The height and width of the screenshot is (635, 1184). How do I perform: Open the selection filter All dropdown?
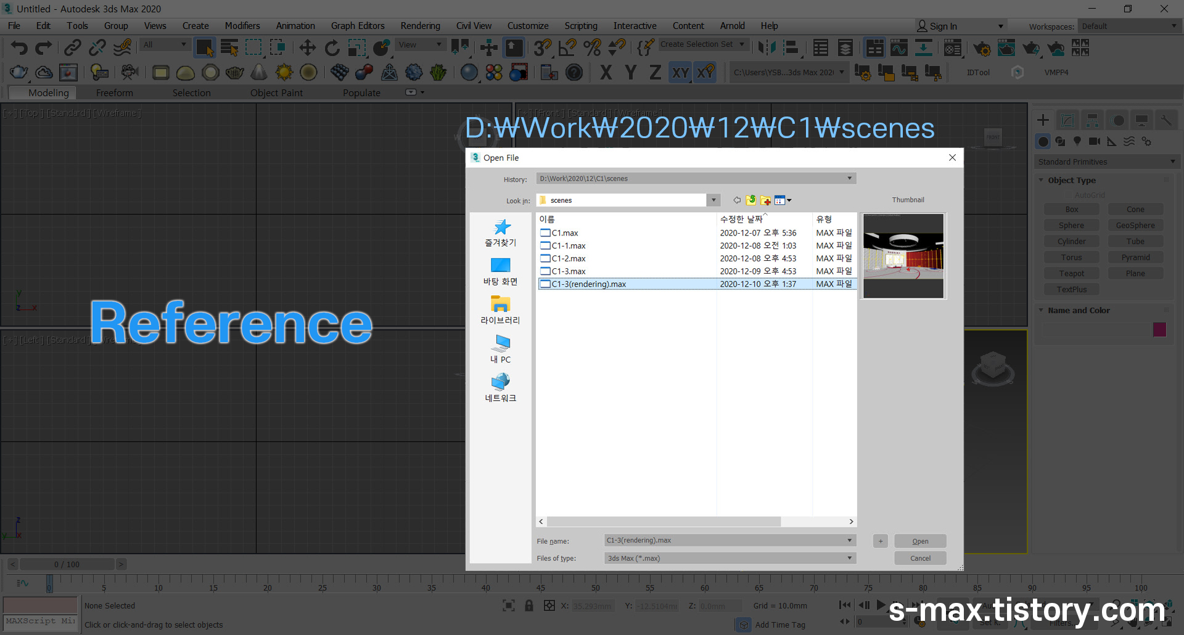tap(164, 44)
